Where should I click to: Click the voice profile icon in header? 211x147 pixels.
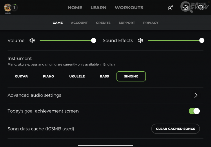[170, 8]
